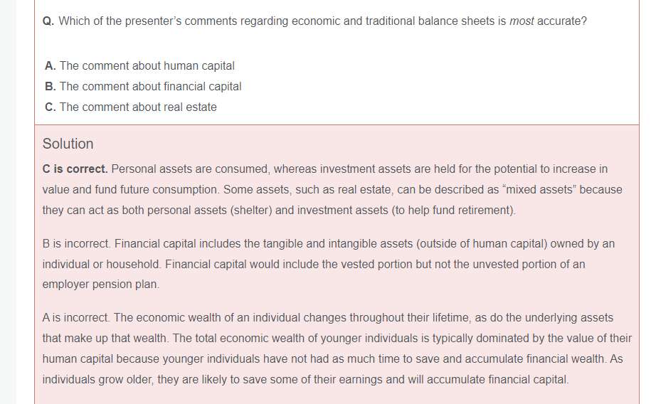Click the bold "C." option letter
Screen dimensions: 651x404
tap(50, 107)
